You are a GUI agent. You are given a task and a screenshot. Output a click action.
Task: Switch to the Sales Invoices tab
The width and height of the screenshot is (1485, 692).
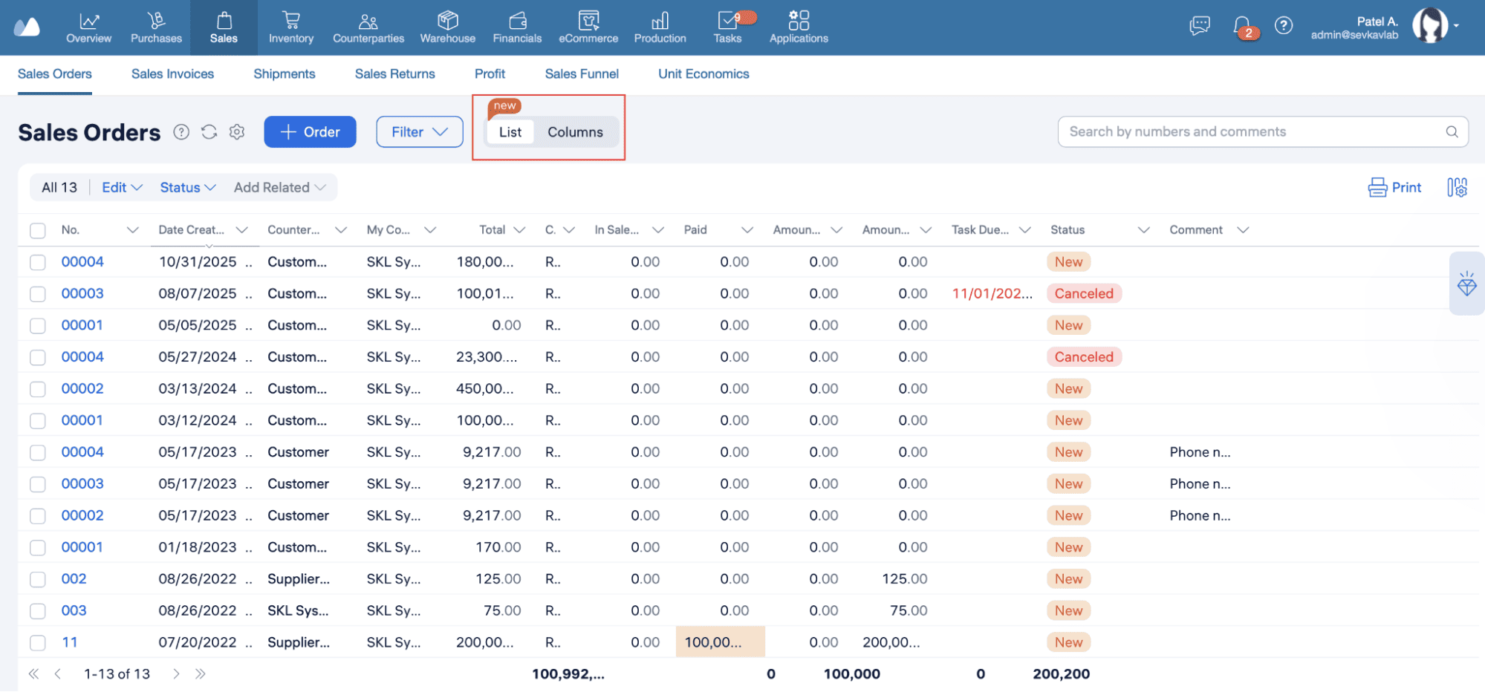[172, 74]
